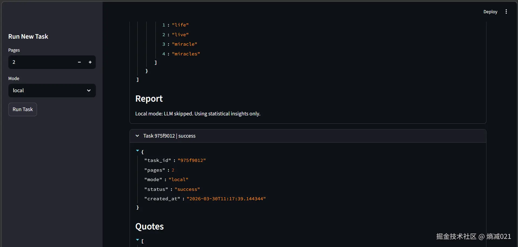Collapse the Task 975f9012 expander
This screenshot has height=247, width=518.
click(x=170, y=136)
